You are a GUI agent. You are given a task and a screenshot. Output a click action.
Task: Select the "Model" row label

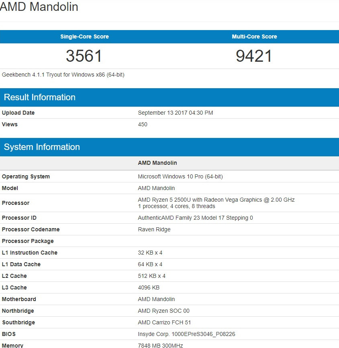tap(10, 188)
